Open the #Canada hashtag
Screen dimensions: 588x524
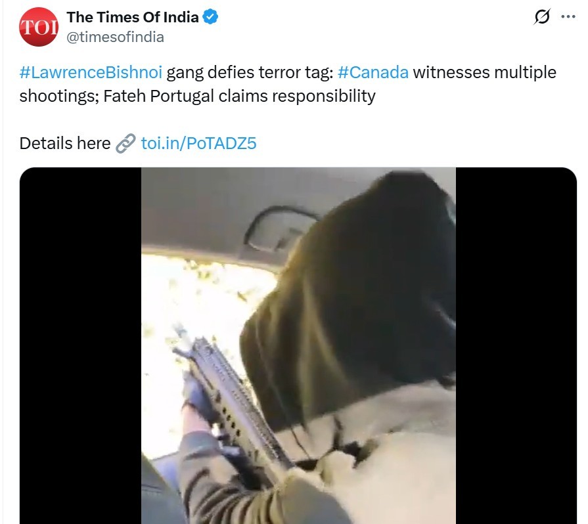(373, 72)
